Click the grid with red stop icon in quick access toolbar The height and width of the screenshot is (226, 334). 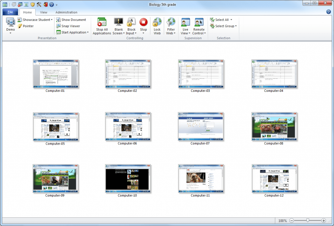20,5
